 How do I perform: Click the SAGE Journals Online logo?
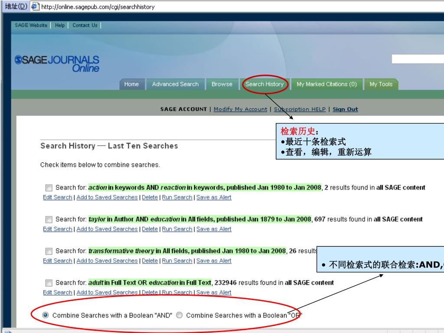[57, 63]
